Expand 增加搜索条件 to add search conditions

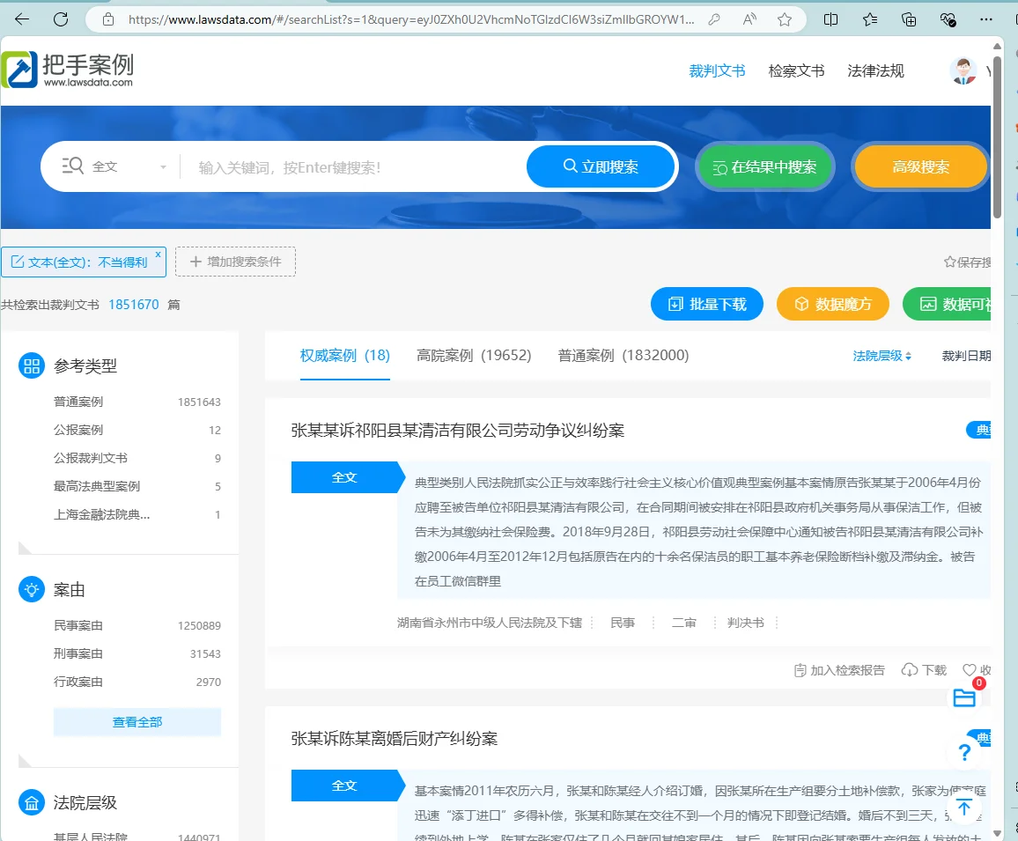pyautogui.click(x=235, y=261)
